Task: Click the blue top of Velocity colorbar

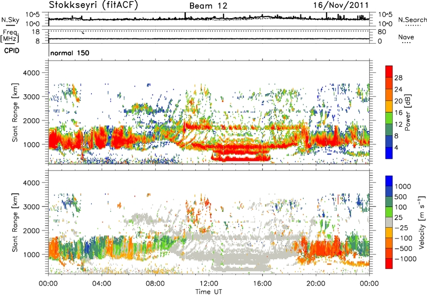Action: click(x=389, y=181)
